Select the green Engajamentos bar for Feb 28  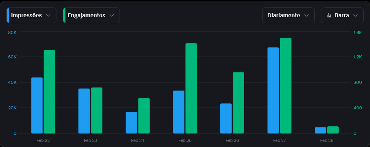[333, 130]
